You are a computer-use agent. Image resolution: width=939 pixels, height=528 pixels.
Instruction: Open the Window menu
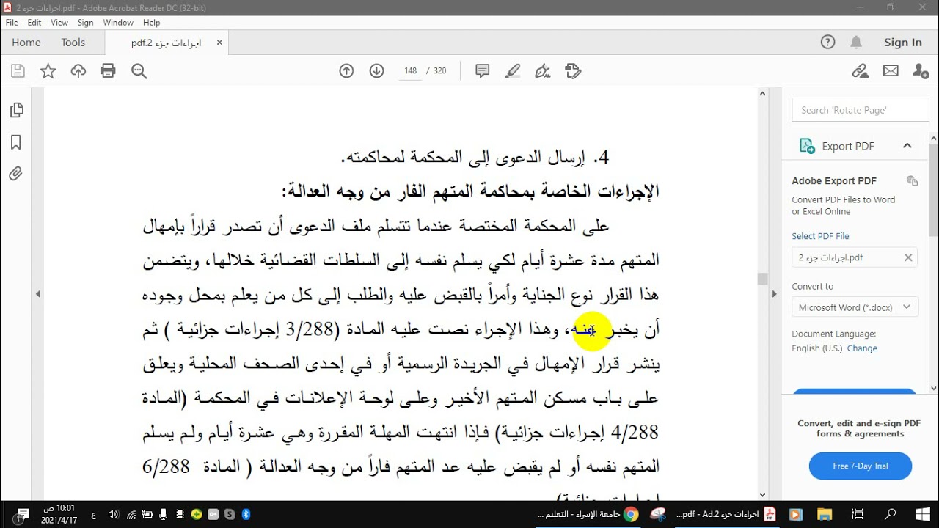coord(118,23)
